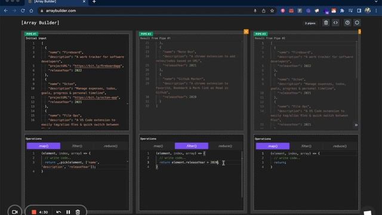The height and width of the screenshot is (215, 382).
Task: Expand the tab search chevron at top right
Action: pos(376,1)
